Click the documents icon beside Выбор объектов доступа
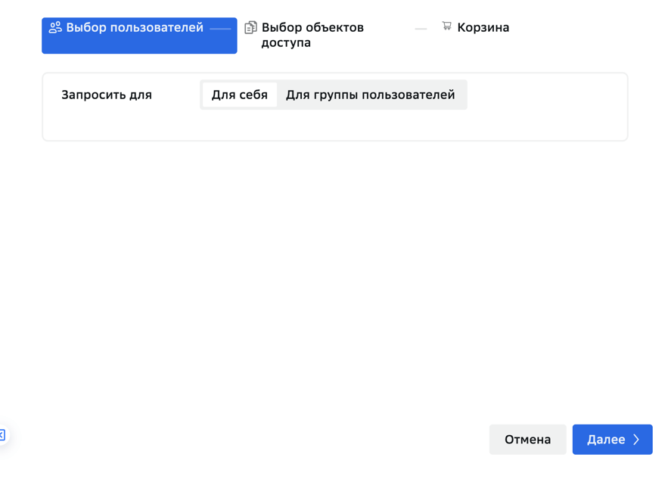 tap(250, 28)
